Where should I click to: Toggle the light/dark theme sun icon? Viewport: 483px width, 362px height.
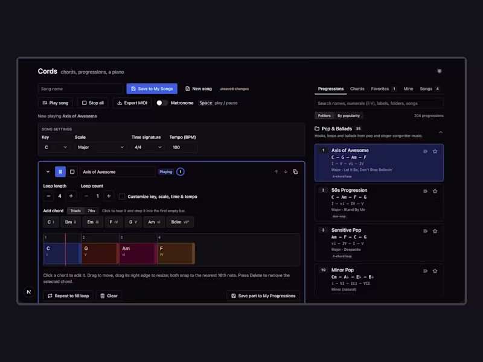tap(440, 71)
